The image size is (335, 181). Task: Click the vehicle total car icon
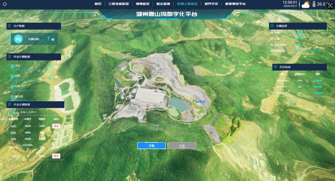(x=18, y=39)
